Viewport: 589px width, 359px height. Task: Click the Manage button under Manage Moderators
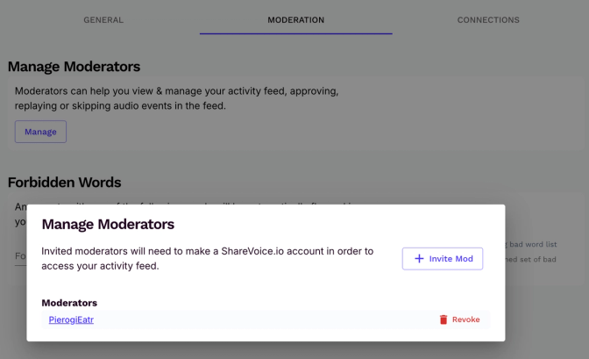click(40, 132)
